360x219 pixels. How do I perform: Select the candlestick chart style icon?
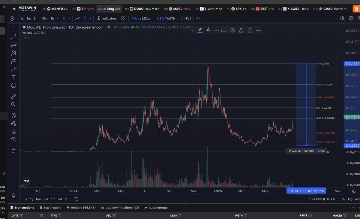84,18
